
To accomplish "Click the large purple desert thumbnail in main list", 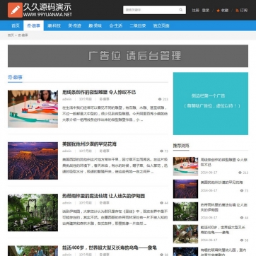I will 33,161.
